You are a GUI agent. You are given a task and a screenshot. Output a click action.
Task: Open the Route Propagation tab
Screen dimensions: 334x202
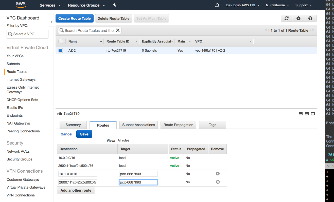click(178, 125)
